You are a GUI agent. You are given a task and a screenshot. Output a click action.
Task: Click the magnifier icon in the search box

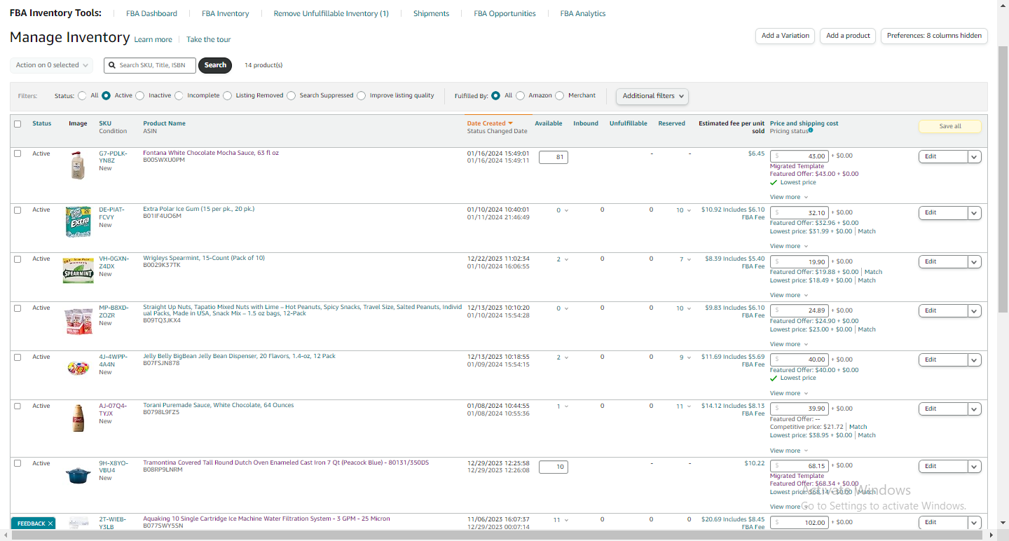(111, 65)
